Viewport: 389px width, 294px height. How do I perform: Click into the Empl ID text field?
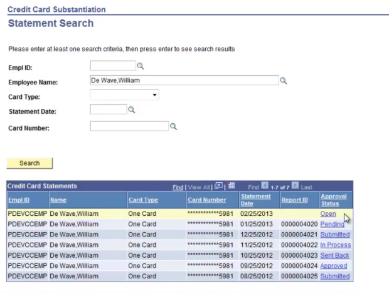tap(113, 66)
